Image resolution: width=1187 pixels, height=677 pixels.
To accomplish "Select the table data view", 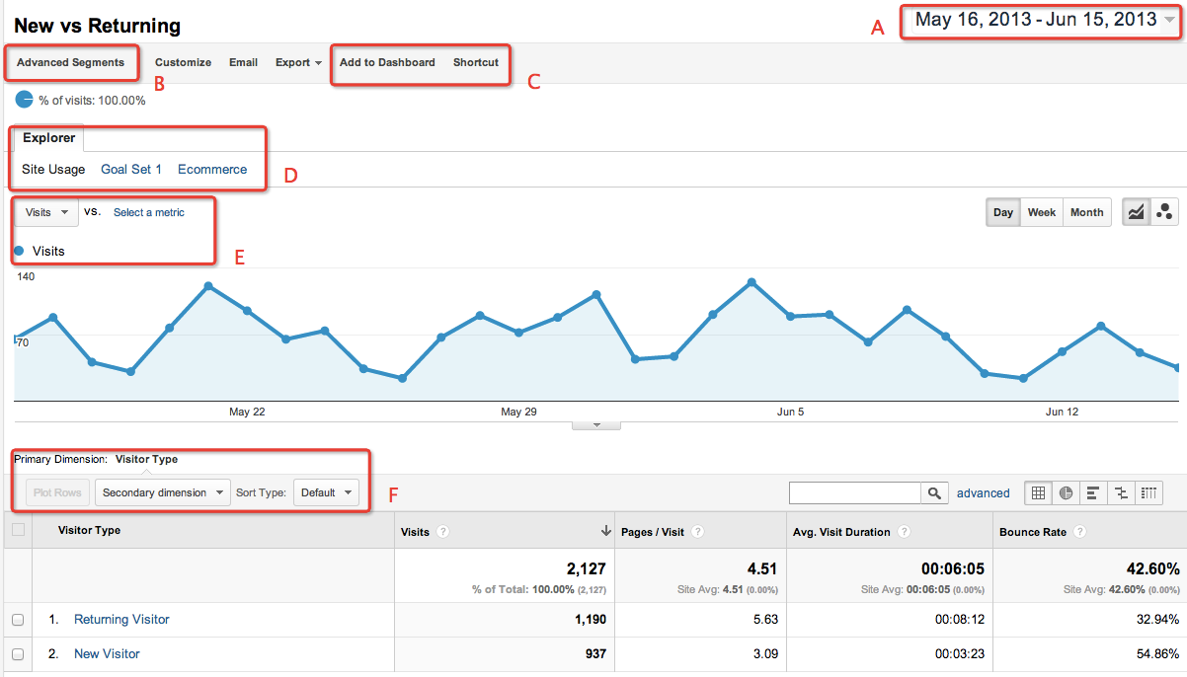I will pos(1038,492).
